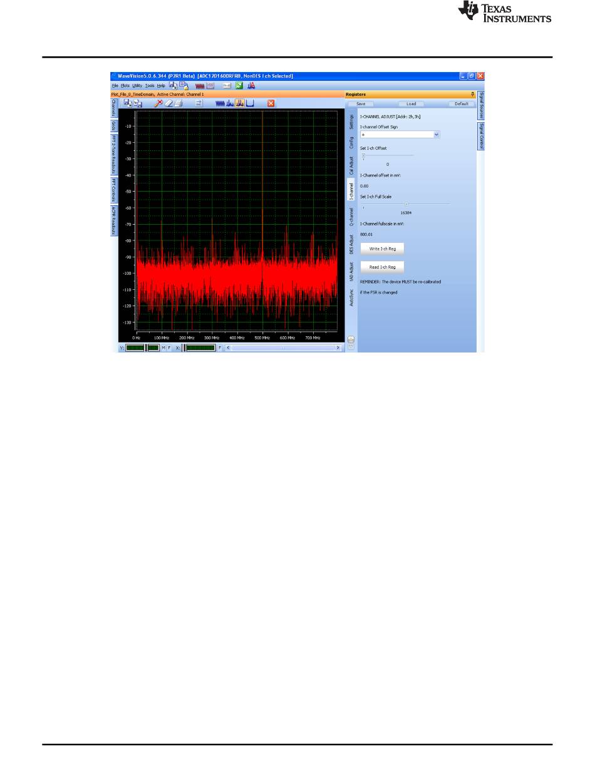Open the Channels side tab
The image size is (595, 777).
tap(114, 108)
